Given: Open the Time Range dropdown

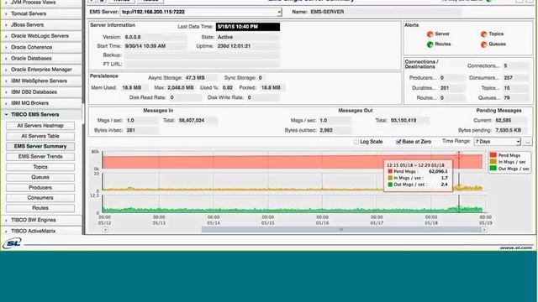Looking at the screenshot, I should point(498,142).
